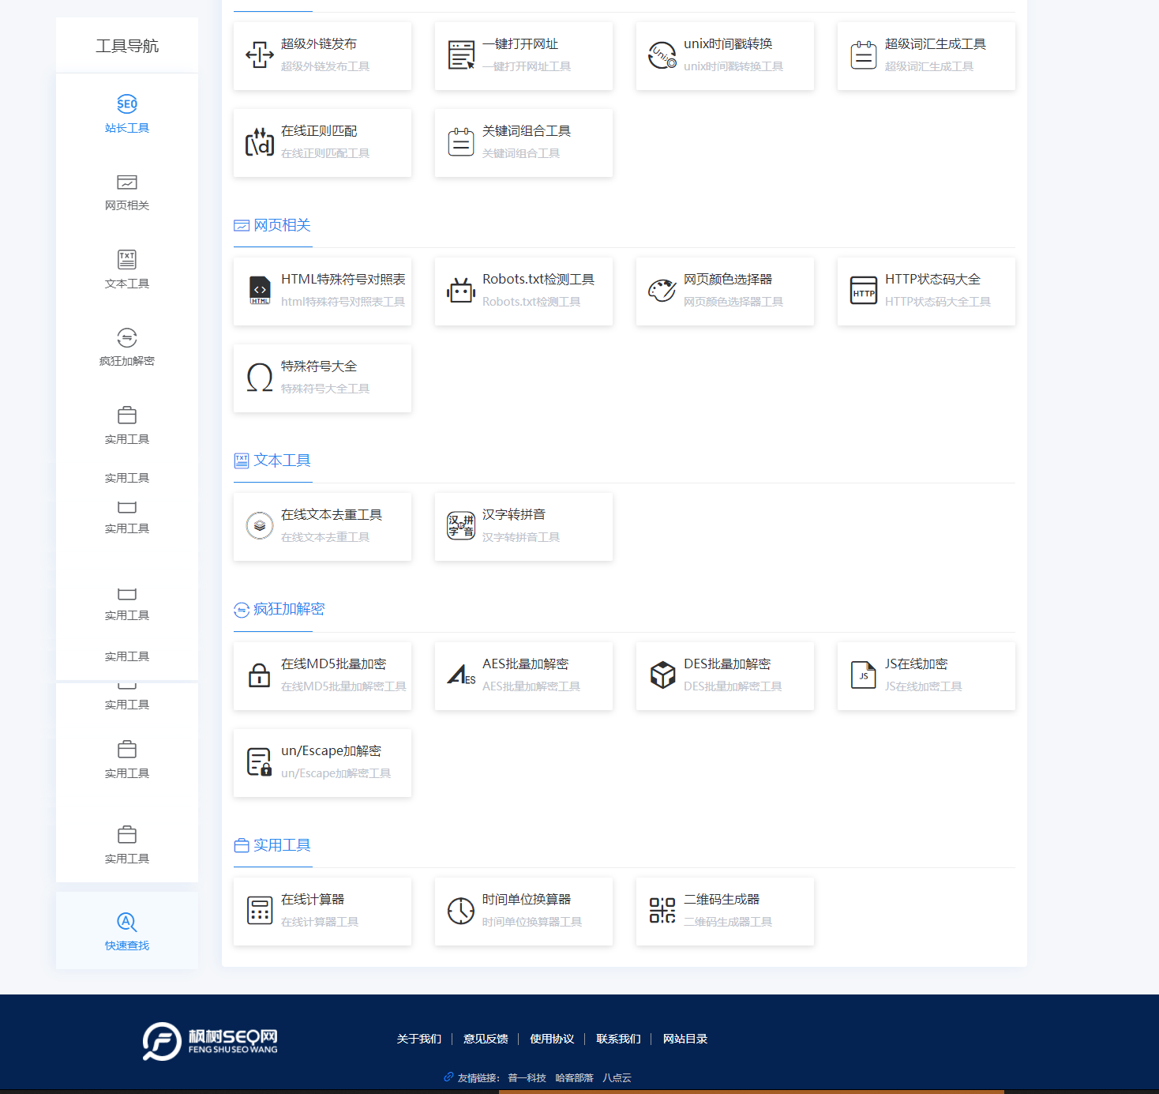Click the Robots.txt检测工具 robot icon
Image resolution: width=1159 pixels, height=1094 pixels.
pyautogui.click(x=461, y=291)
